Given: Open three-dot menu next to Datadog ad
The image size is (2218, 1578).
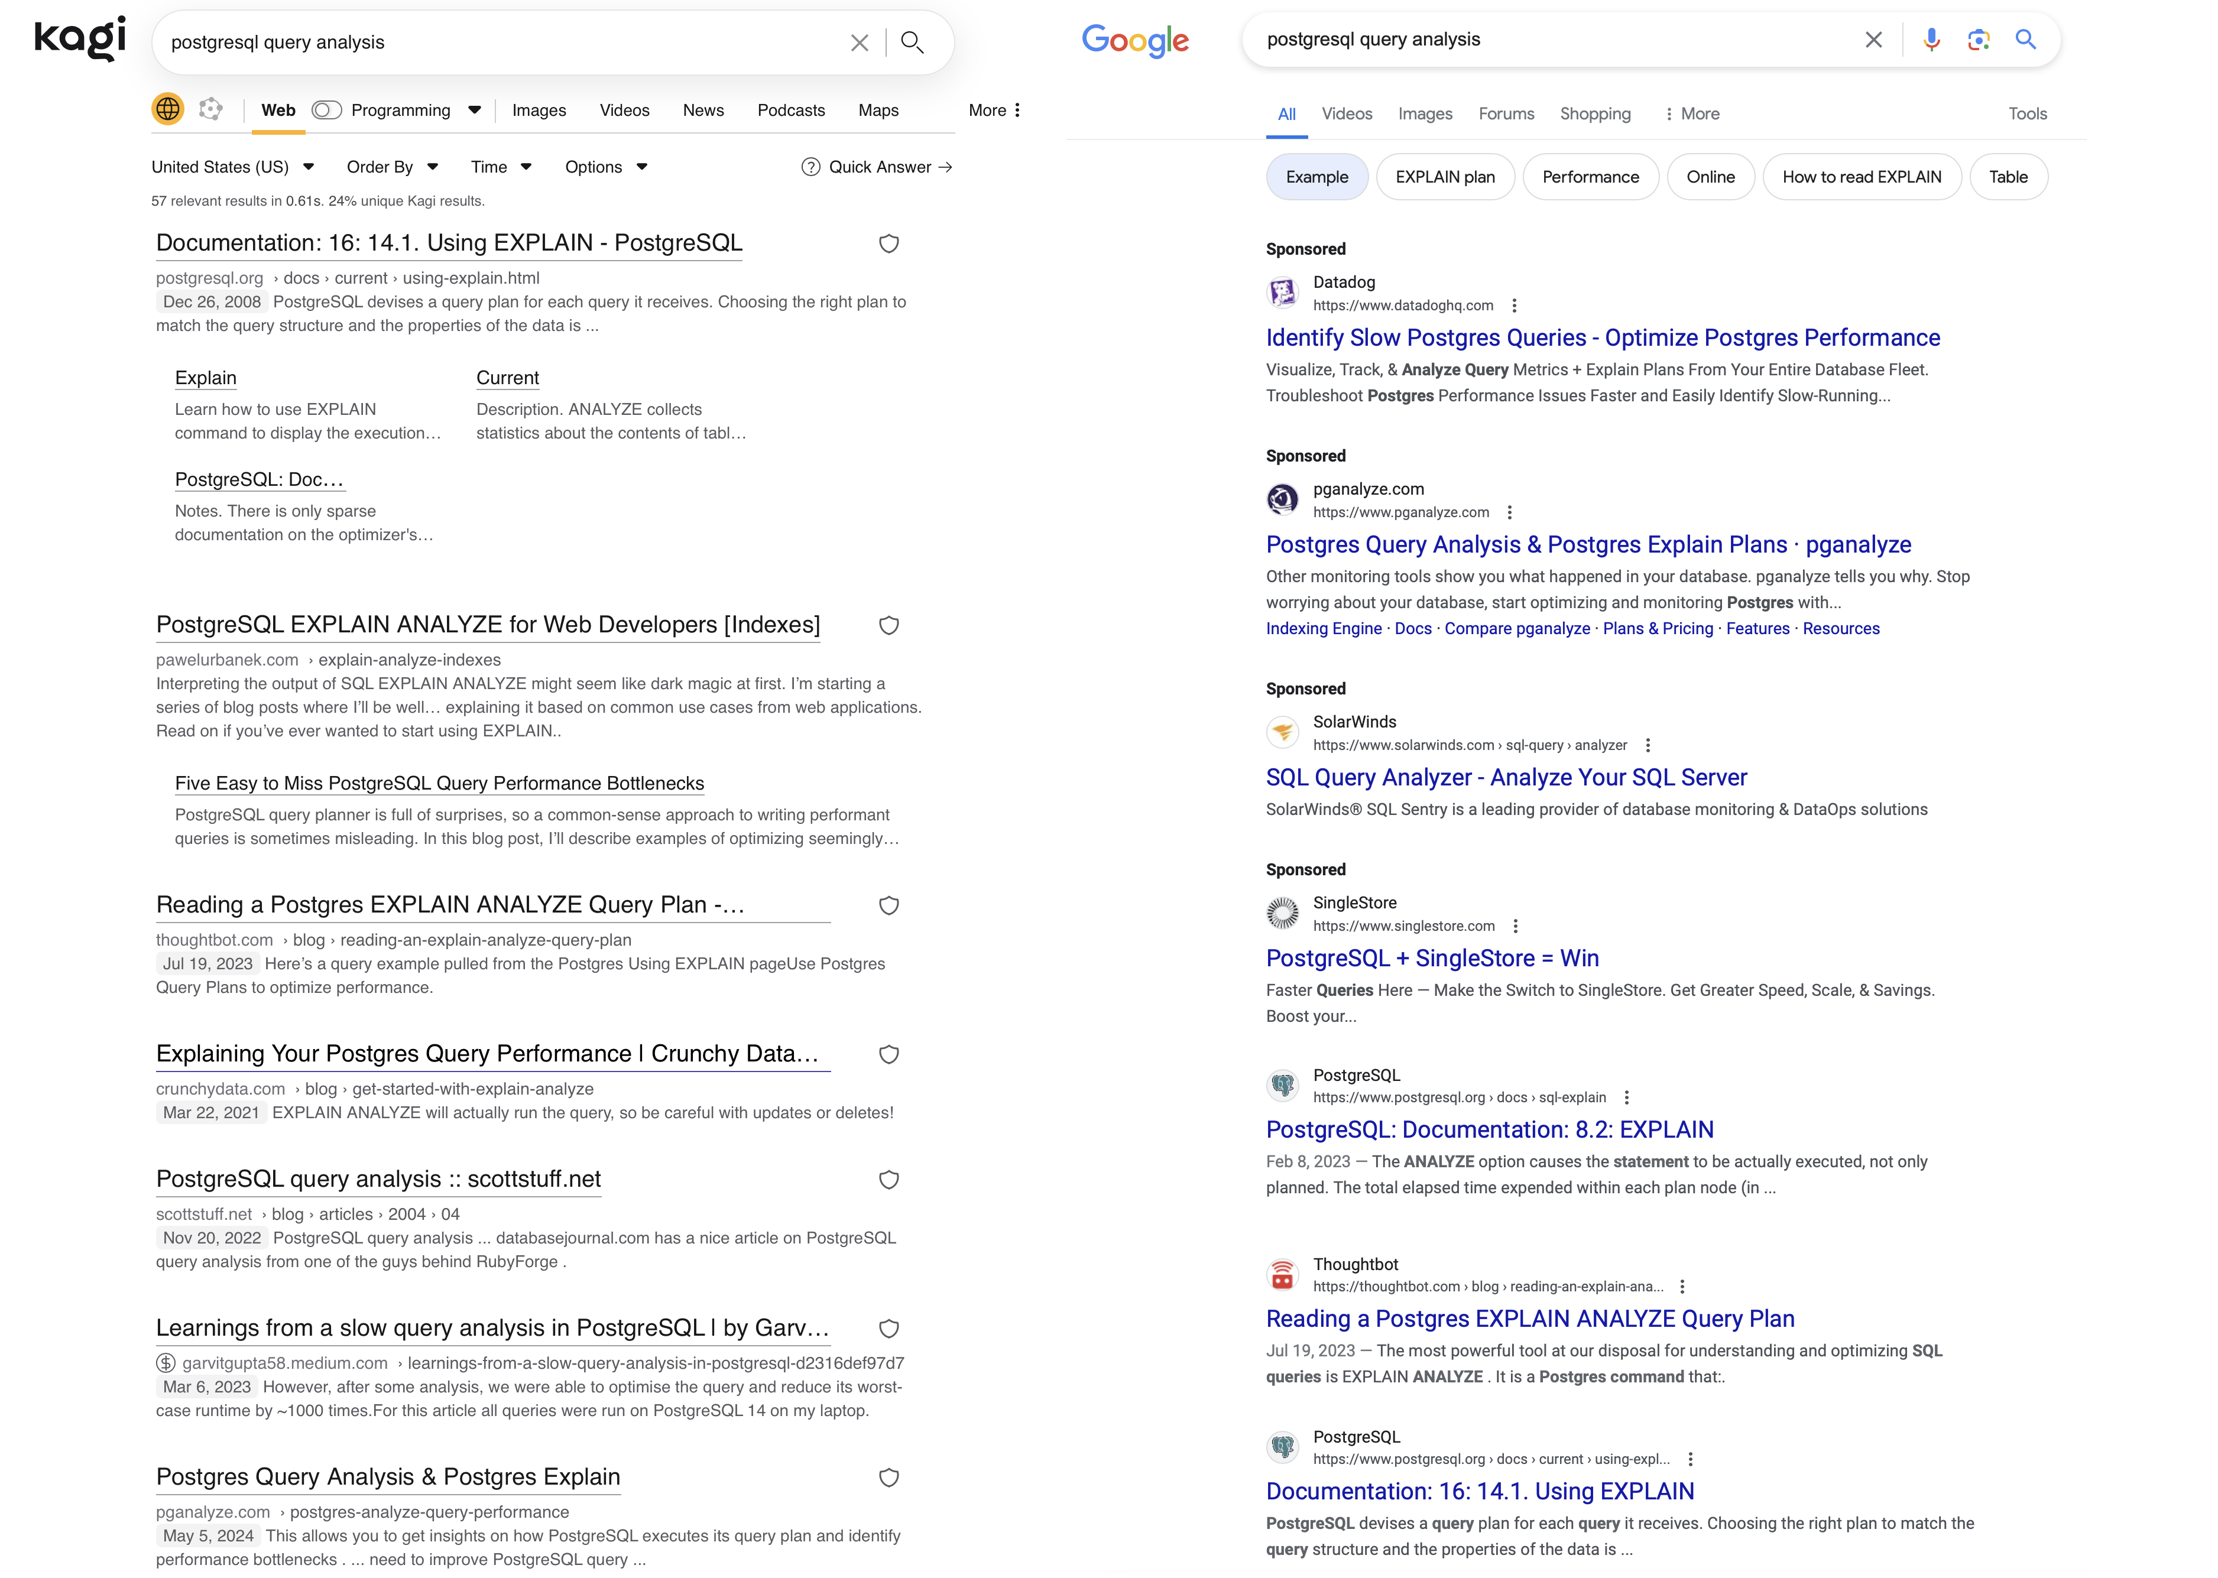Looking at the screenshot, I should coord(1513,306).
